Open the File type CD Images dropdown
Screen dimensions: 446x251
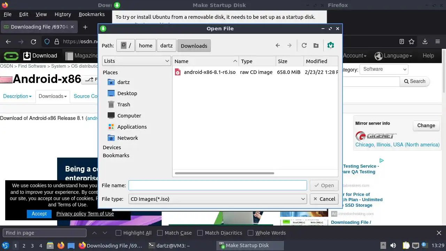[218, 199]
